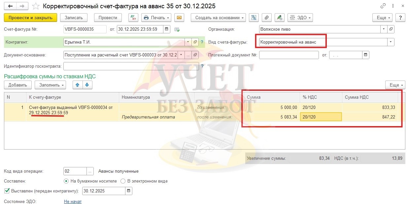The width and height of the screenshot is (408, 204).
Task: Open the Контрагент dropdown arrow
Action: [187, 42]
